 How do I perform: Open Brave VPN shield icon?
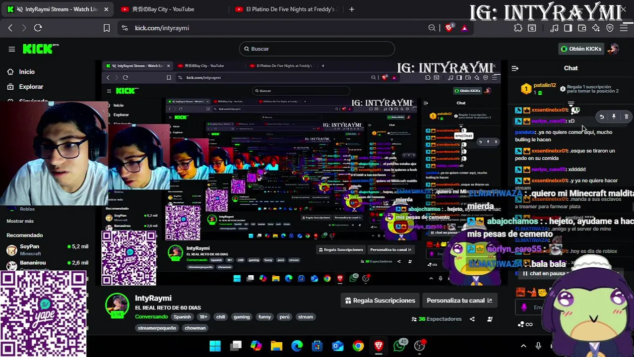[x=610, y=28]
